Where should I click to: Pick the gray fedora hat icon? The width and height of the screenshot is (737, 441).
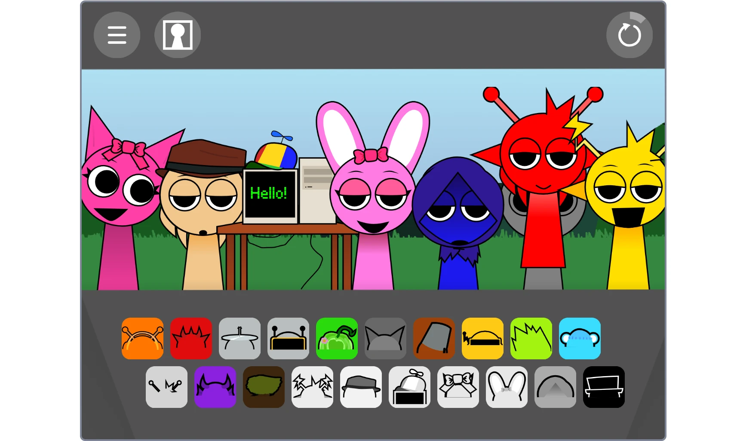click(361, 387)
